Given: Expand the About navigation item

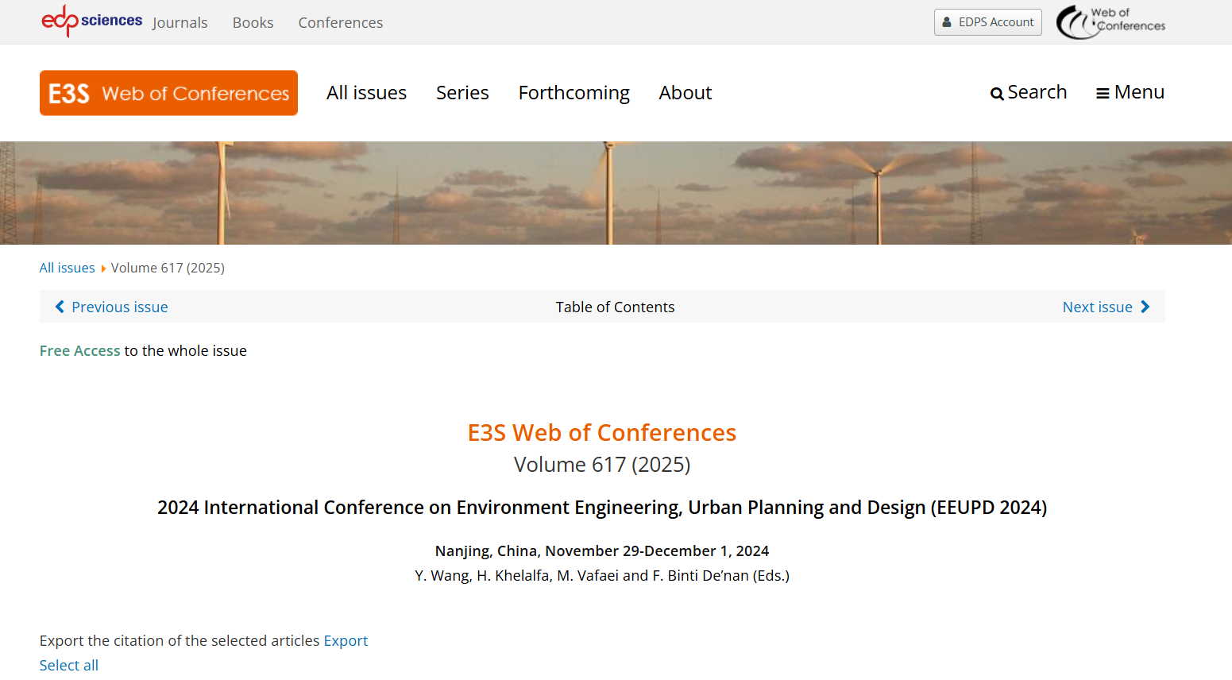Looking at the screenshot, I should coord(685,93).
